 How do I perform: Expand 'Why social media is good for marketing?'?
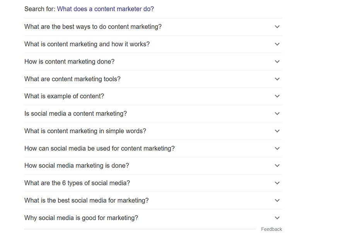(x=277, y=218)
